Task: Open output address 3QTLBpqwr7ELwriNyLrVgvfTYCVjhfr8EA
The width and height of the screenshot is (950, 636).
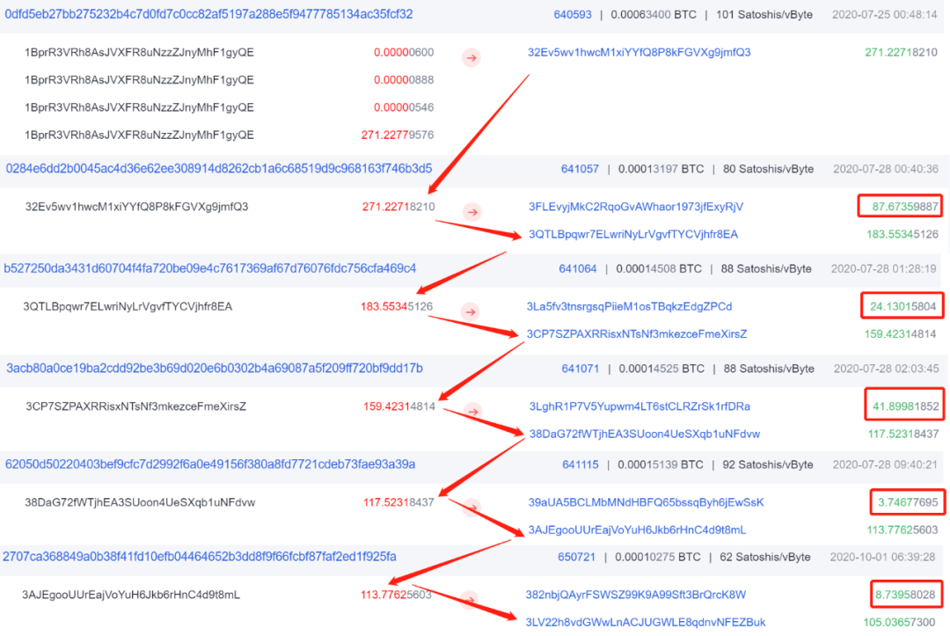Action: (633, 234)
